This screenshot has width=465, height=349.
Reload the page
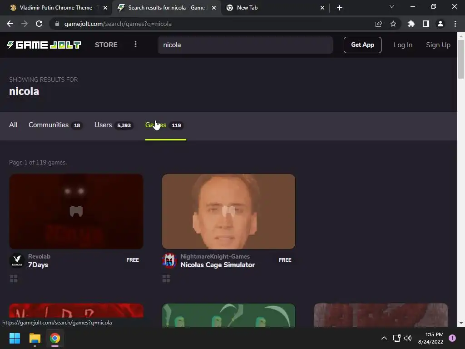[x=39, y=24]
